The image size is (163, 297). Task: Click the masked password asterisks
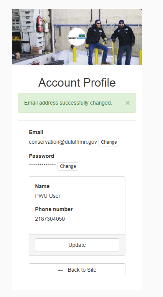point(43,165)
